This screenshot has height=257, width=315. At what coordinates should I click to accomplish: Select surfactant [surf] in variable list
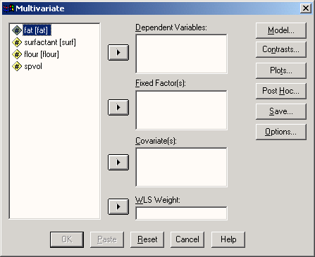tap(50, 42)
